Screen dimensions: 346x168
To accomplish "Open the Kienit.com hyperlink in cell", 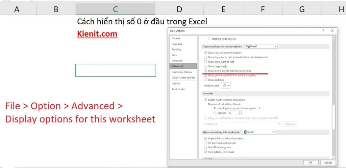I will pos(97,34).
